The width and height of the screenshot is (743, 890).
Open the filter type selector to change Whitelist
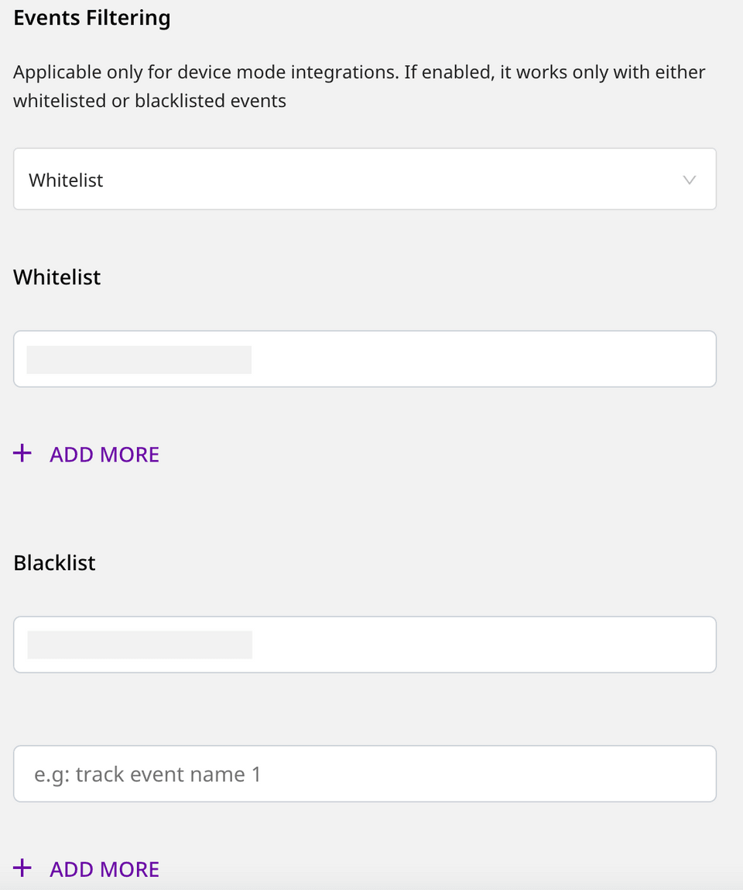pyautogui.click(x=365, y=179)
